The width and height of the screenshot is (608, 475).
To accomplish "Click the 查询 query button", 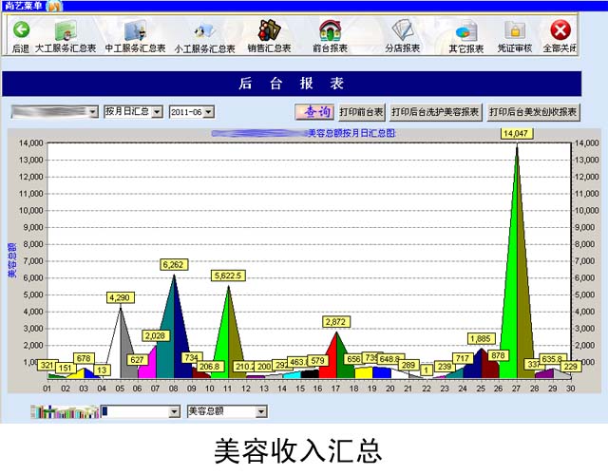I will click(x=314, y=112).
